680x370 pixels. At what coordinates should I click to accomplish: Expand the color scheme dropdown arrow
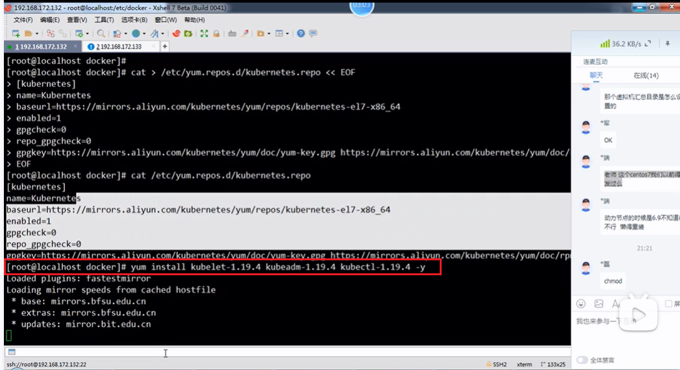point(125,34)
